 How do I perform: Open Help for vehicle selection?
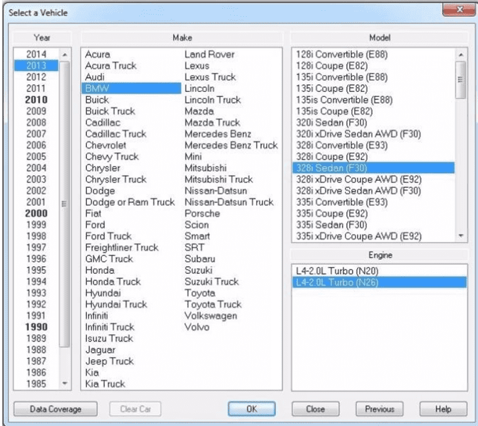(x=443, y=409)
